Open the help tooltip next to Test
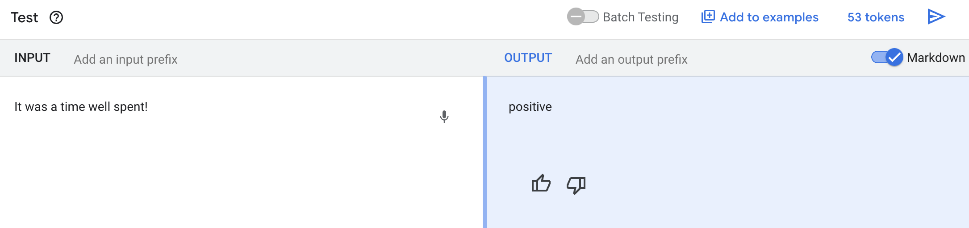 (x=56, y=18)
